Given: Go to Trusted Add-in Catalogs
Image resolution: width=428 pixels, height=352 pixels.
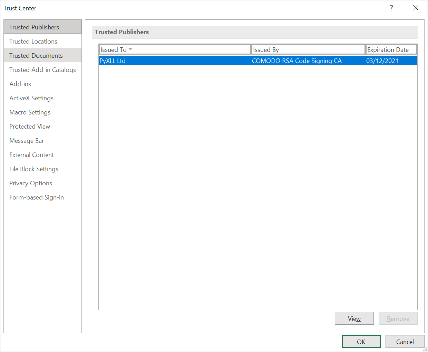Looking at the screenshot, I should (x=42, y=70).
